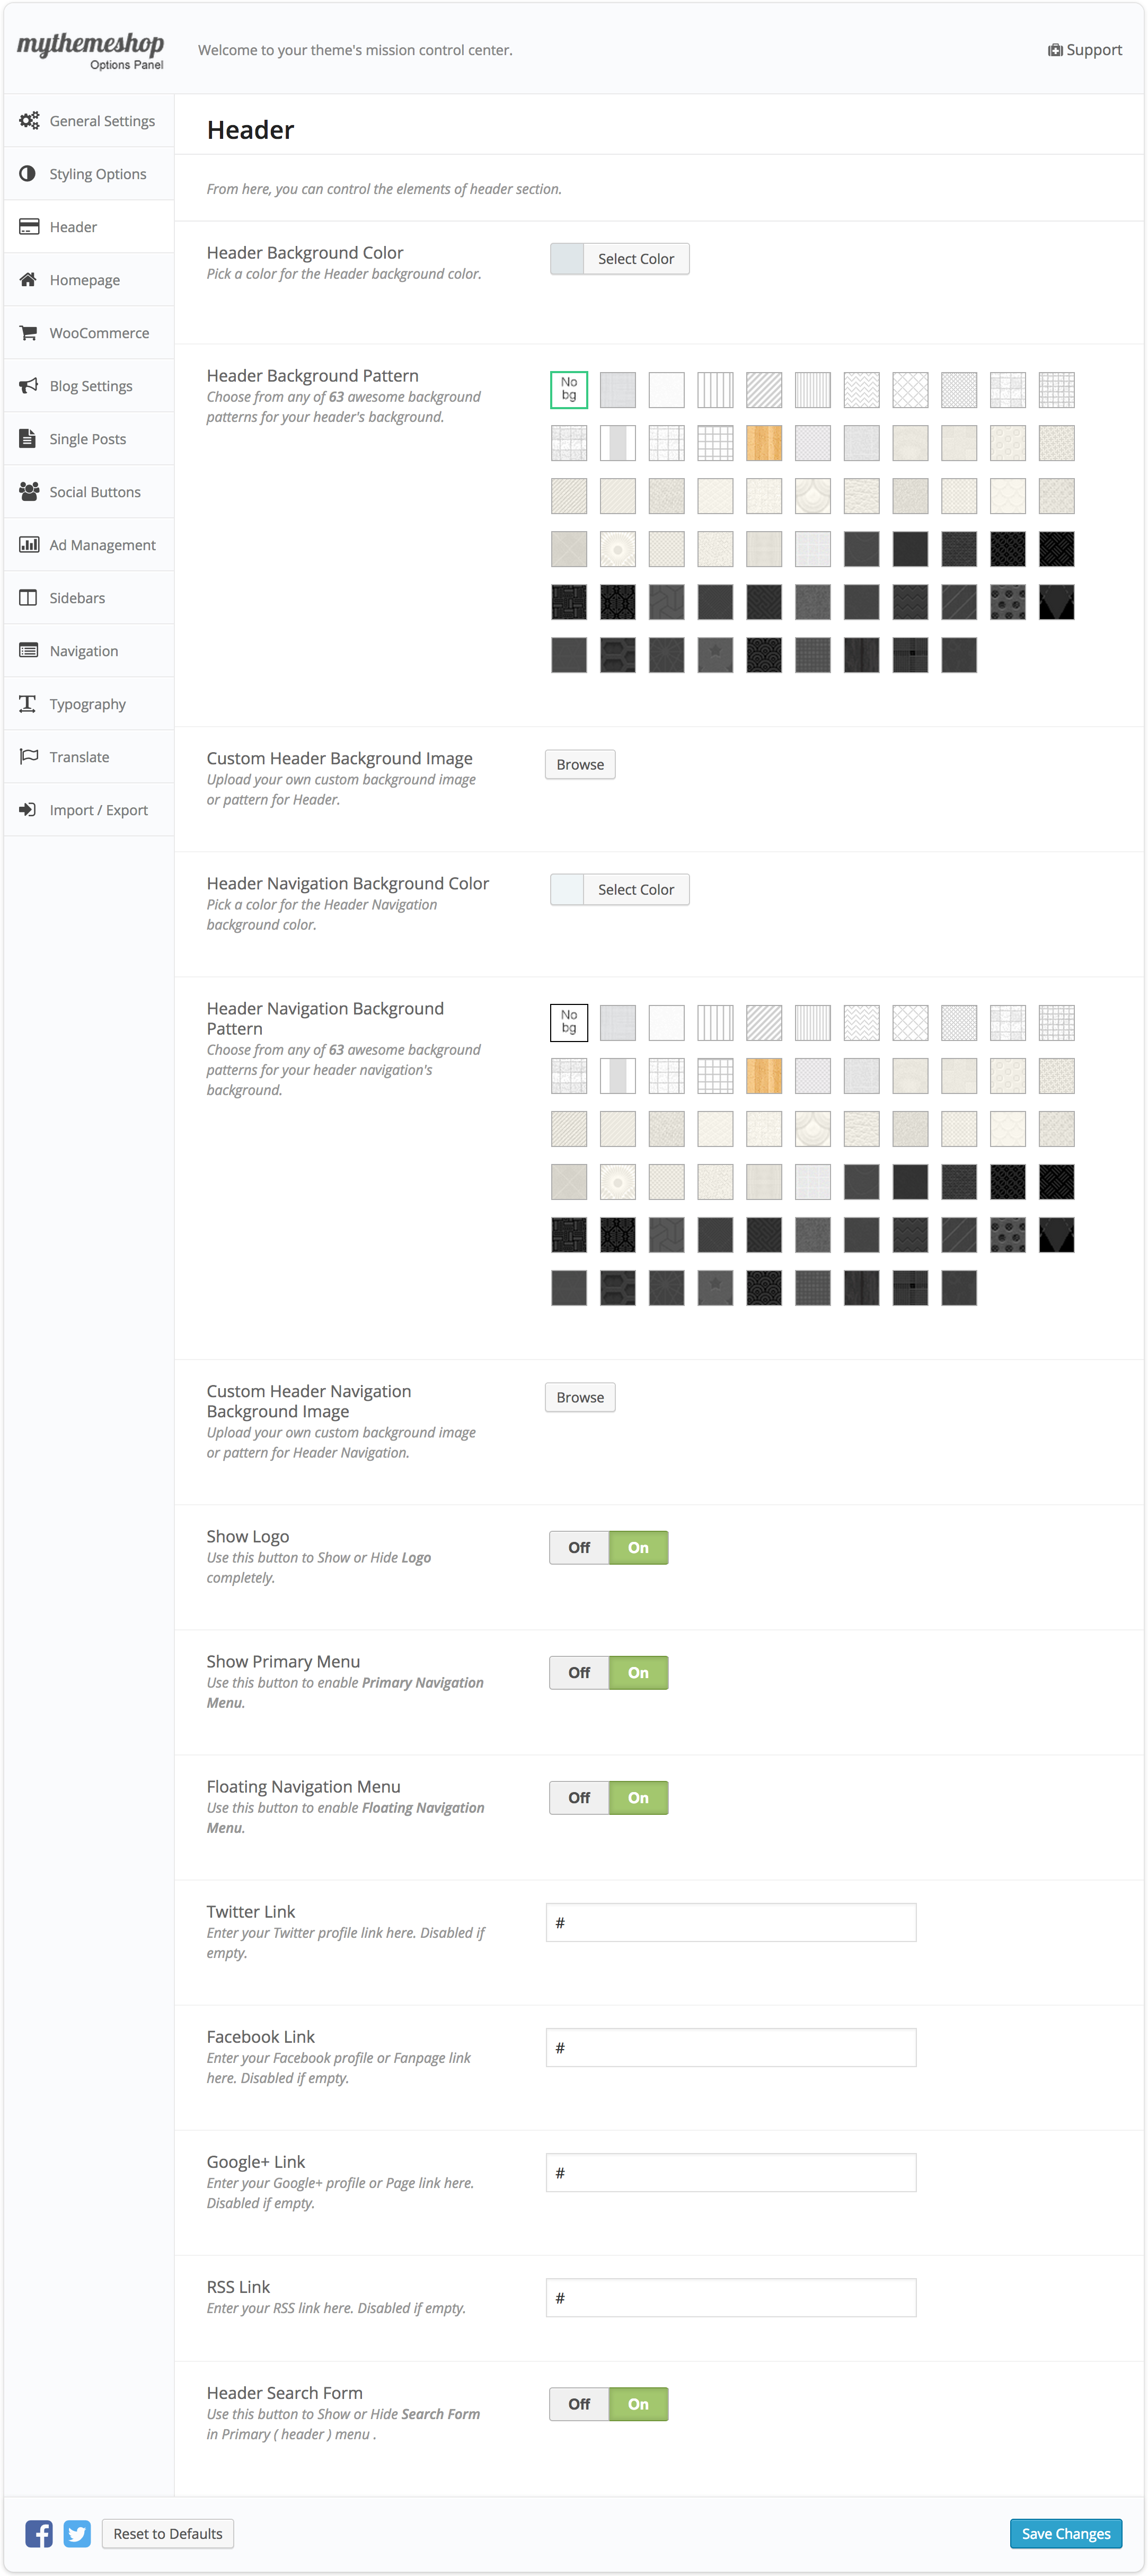Open Header Background Color picker swatch
Image resolution: width=1148 pixels, height=2576 pixels.
point(568,259)
